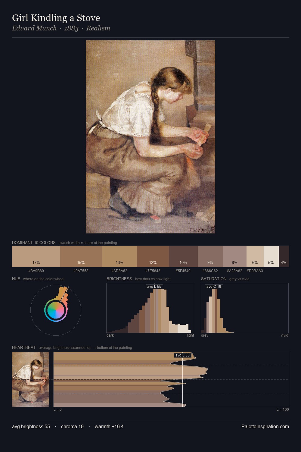Click the 4% darkest swatch

(x=284, y=256)
